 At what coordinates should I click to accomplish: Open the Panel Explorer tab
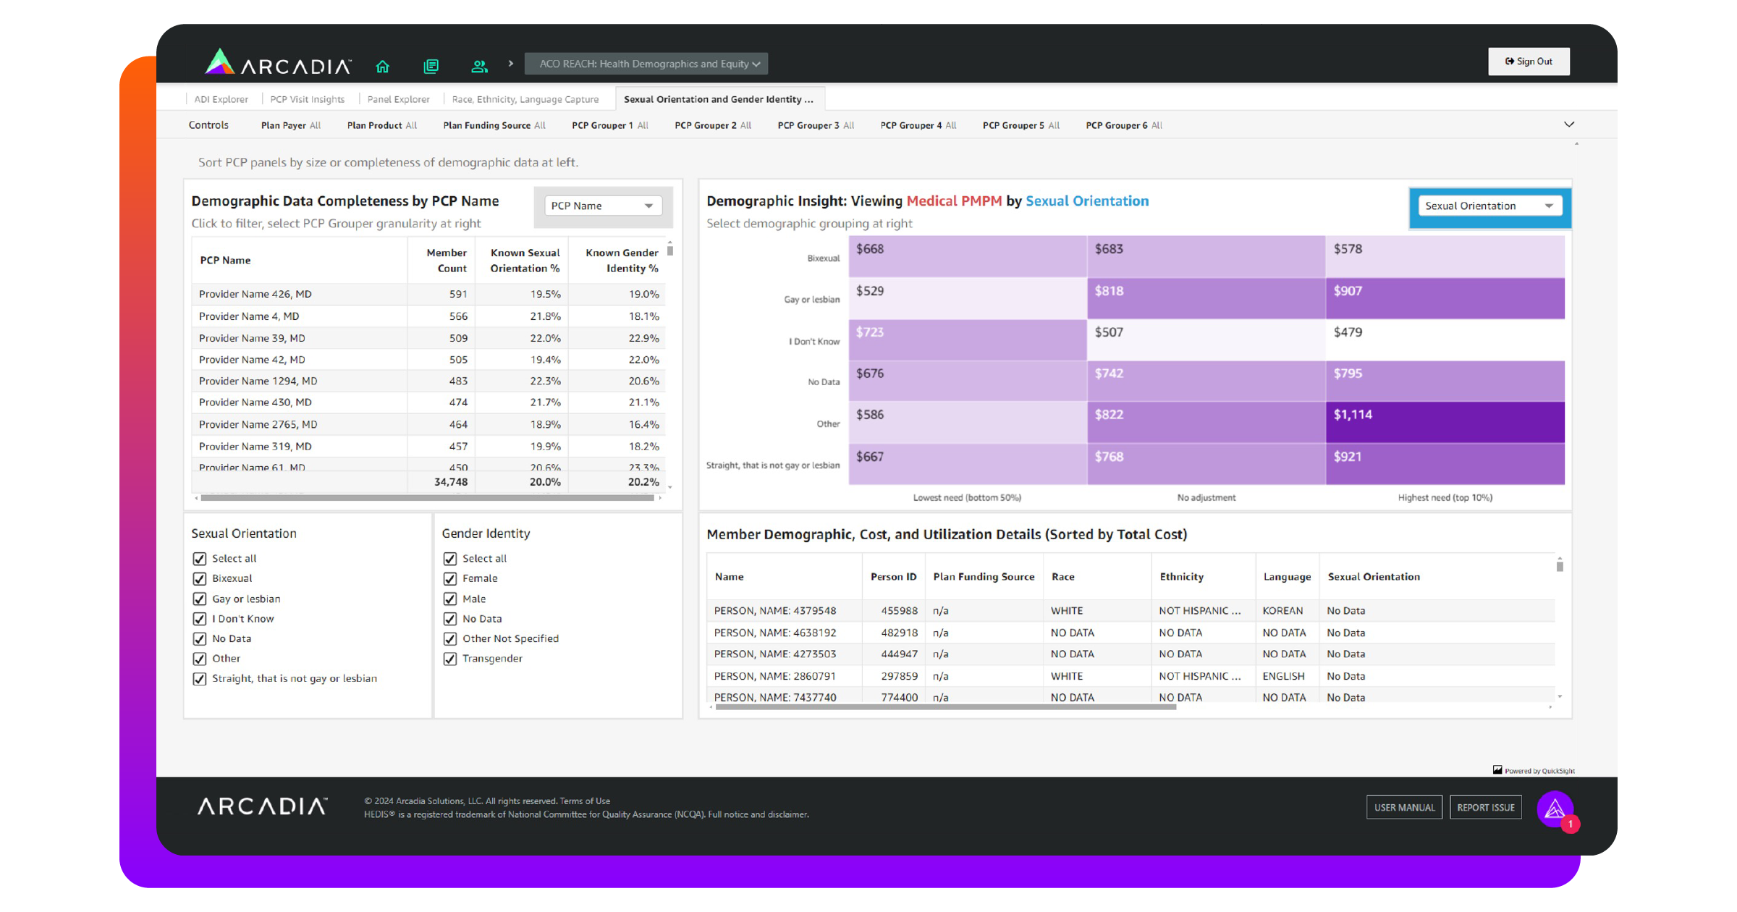(398, 99)
